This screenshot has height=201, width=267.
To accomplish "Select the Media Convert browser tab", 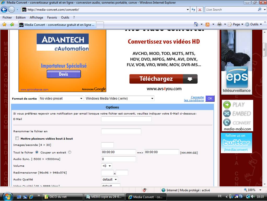I will coord(57,25).
